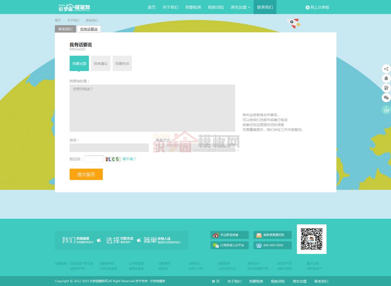This screenshot has height=286, width=391.
Task: Click the 验证码 captcha input box
Action: (x=94, y=159)
